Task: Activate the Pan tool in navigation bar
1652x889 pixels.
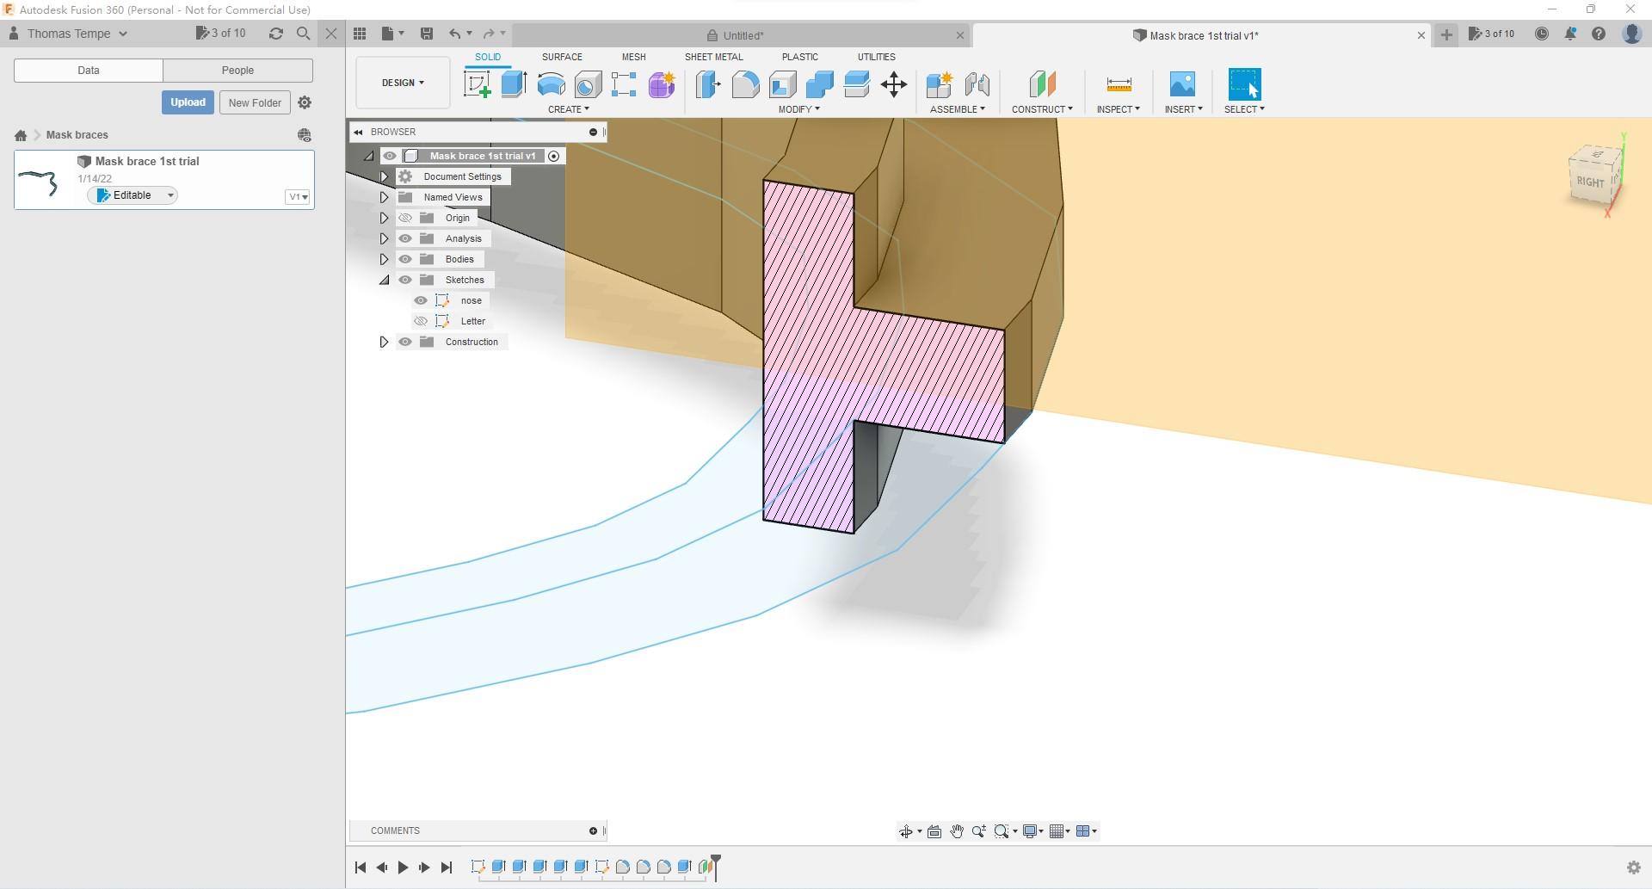Action: click(957, 830)
